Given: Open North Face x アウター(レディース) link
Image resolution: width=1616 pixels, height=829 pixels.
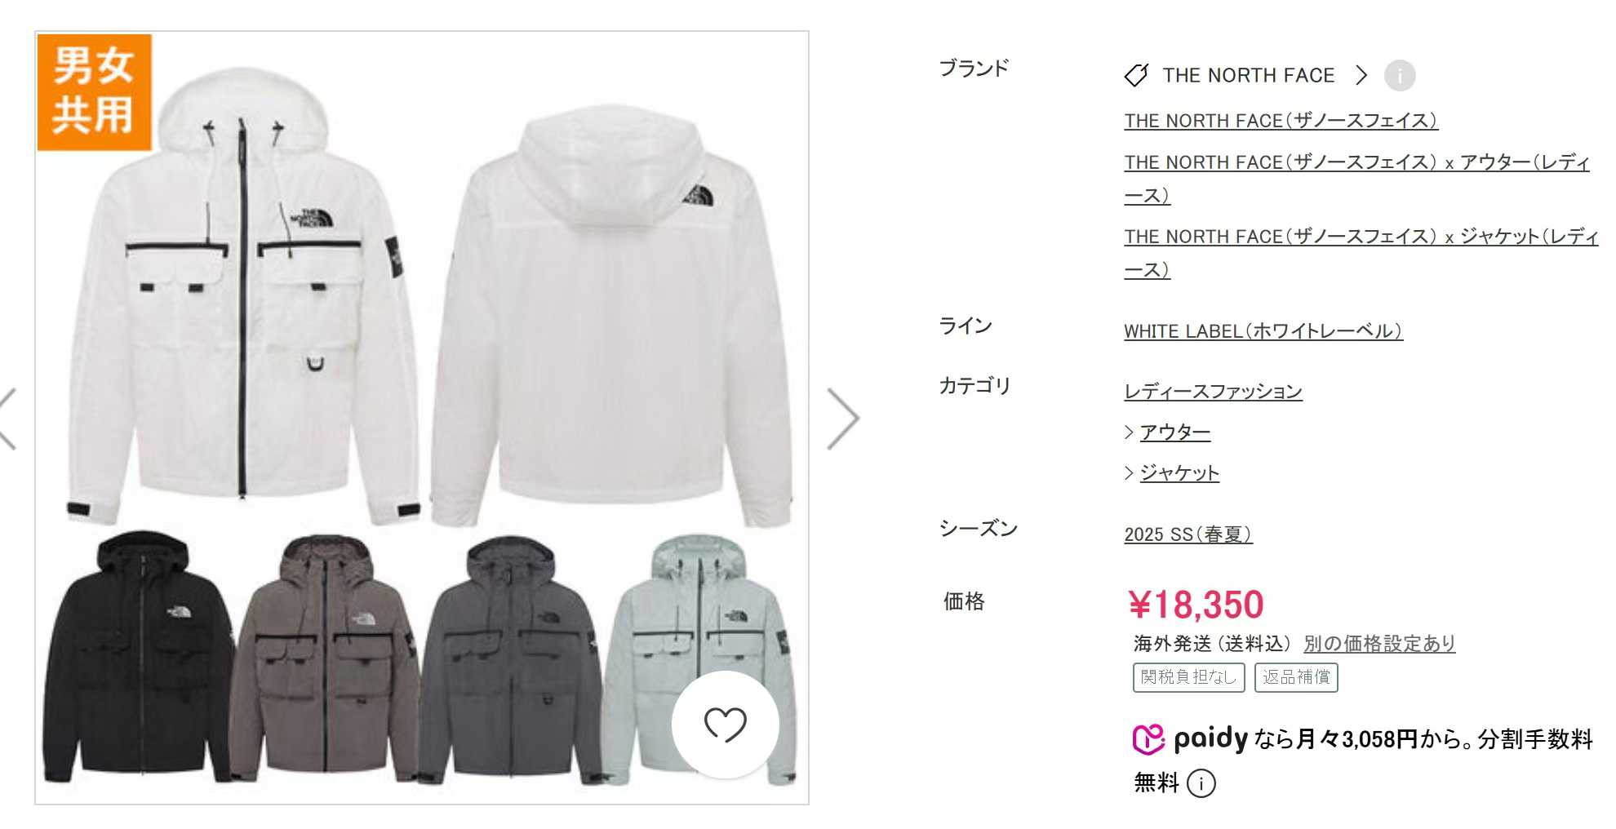Looking at the screenshot, I should pos(1356,179).
